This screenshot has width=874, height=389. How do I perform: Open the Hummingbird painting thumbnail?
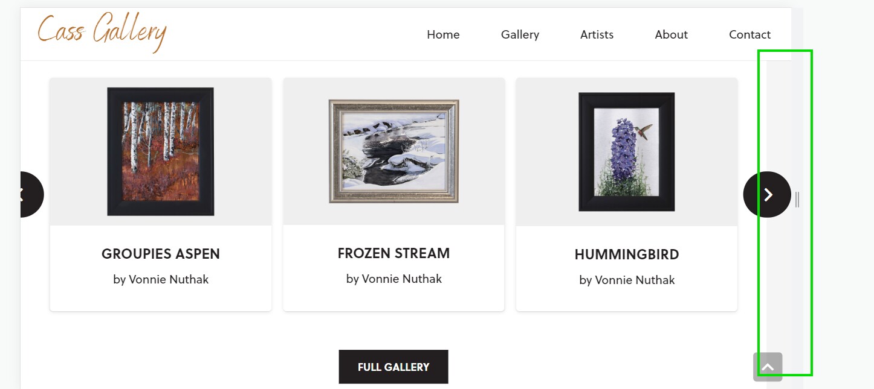[x=626, y=151]
